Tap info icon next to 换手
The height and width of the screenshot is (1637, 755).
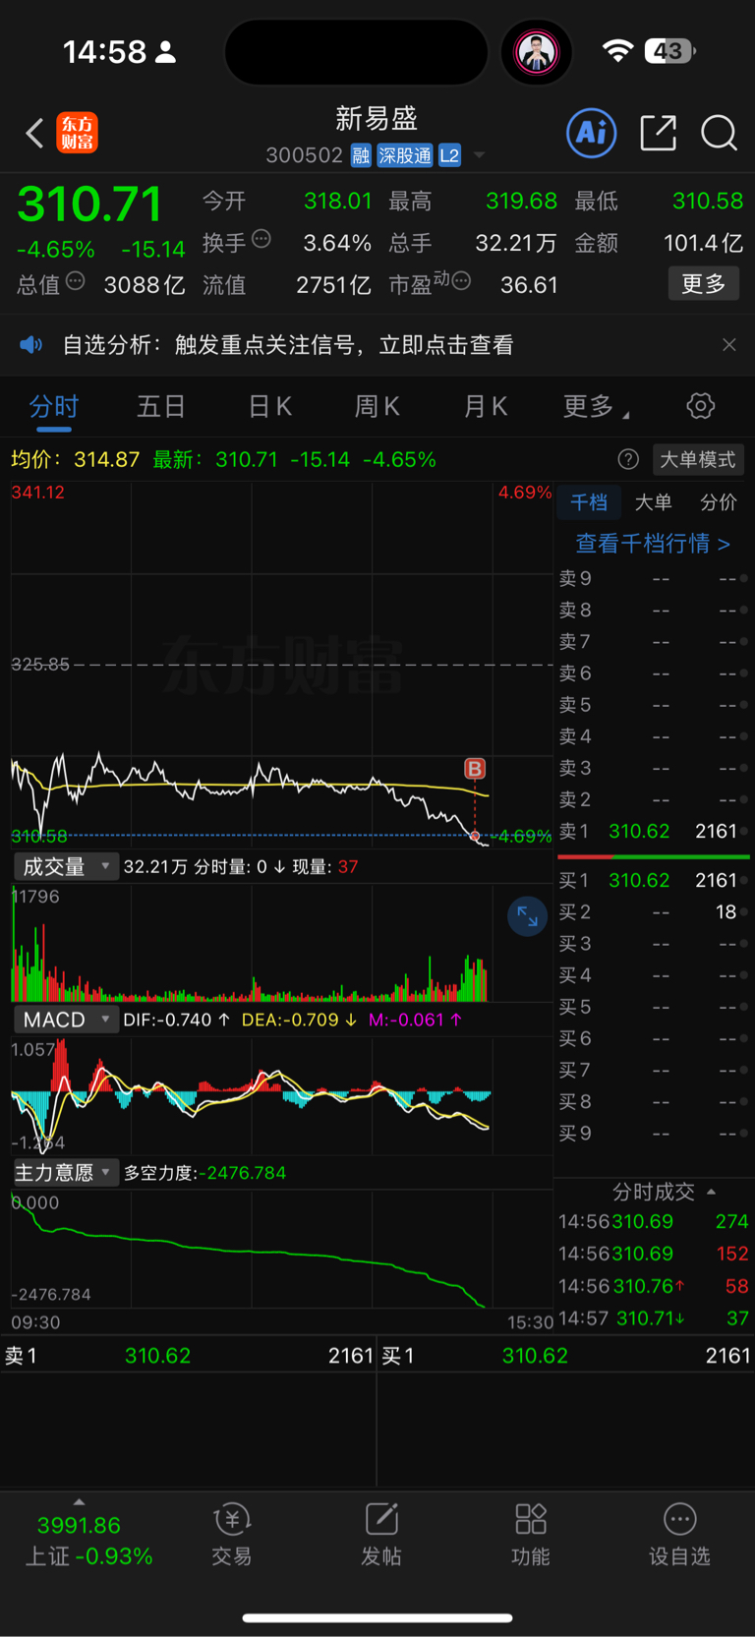pyautogui.click(x=261, y=239)
